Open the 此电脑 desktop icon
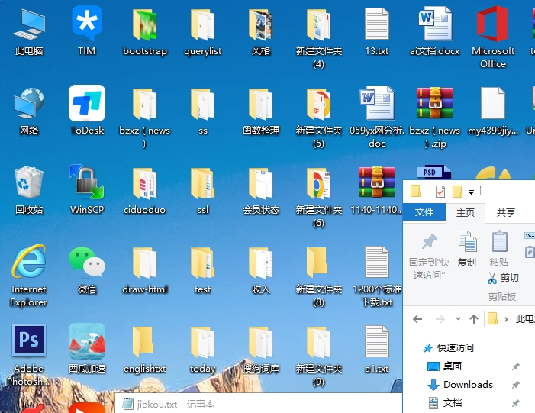535x413 pixels. (x=29, y=31)
